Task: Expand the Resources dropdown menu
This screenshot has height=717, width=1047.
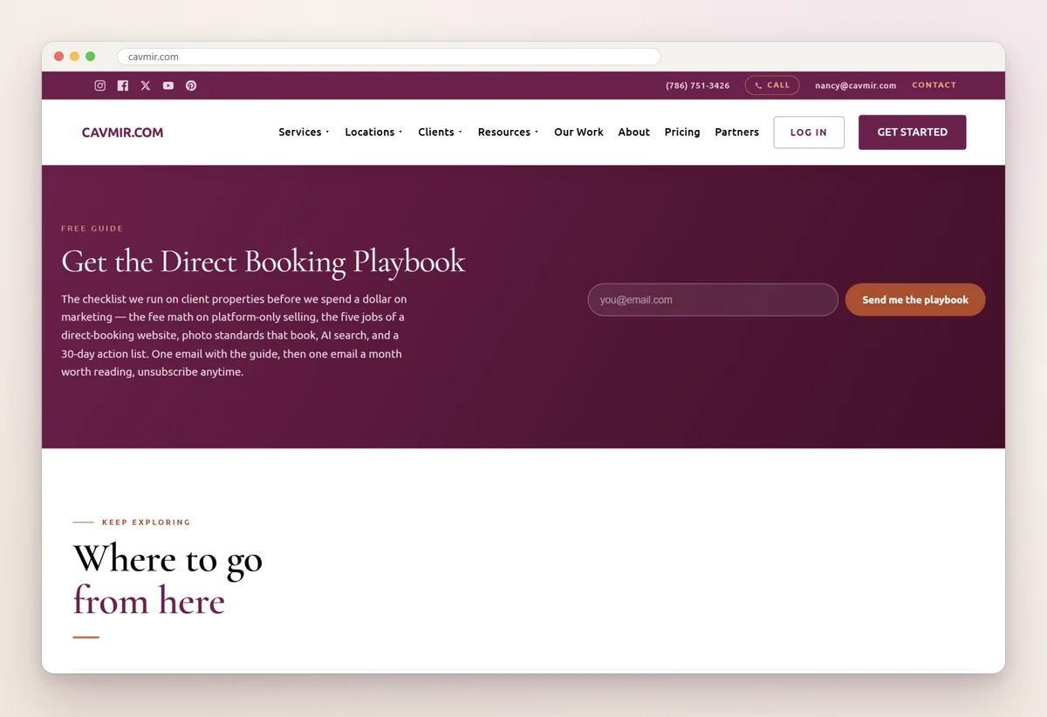Action: pyautogui.click(x=508, y=133)
